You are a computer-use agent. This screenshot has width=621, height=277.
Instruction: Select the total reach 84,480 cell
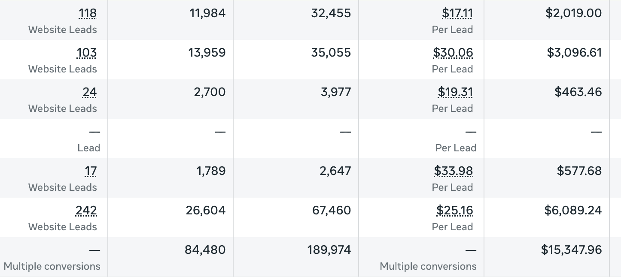pos(170,257)
